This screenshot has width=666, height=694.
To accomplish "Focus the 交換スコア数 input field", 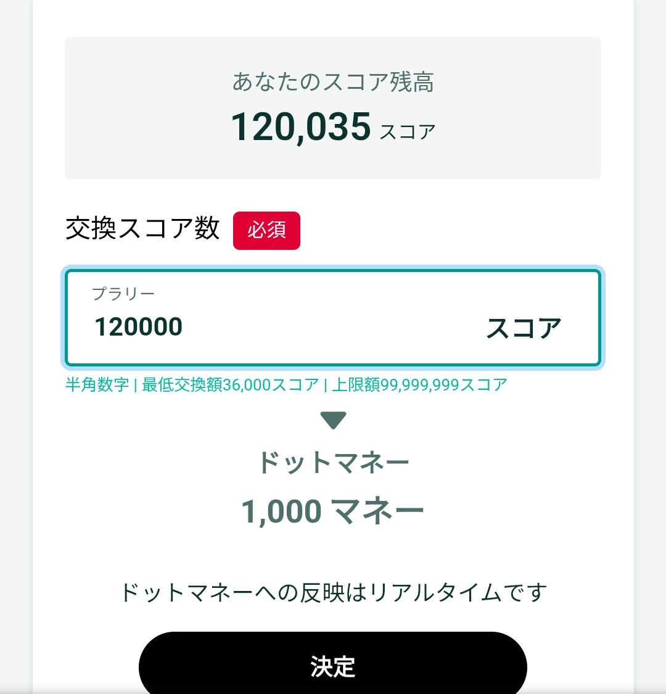I will coord(333,317).
